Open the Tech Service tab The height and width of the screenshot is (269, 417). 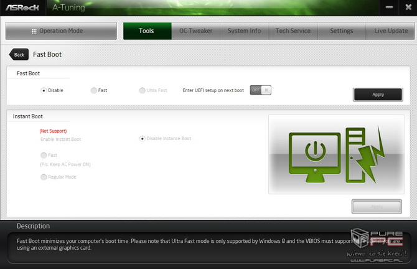coord(293,31)
